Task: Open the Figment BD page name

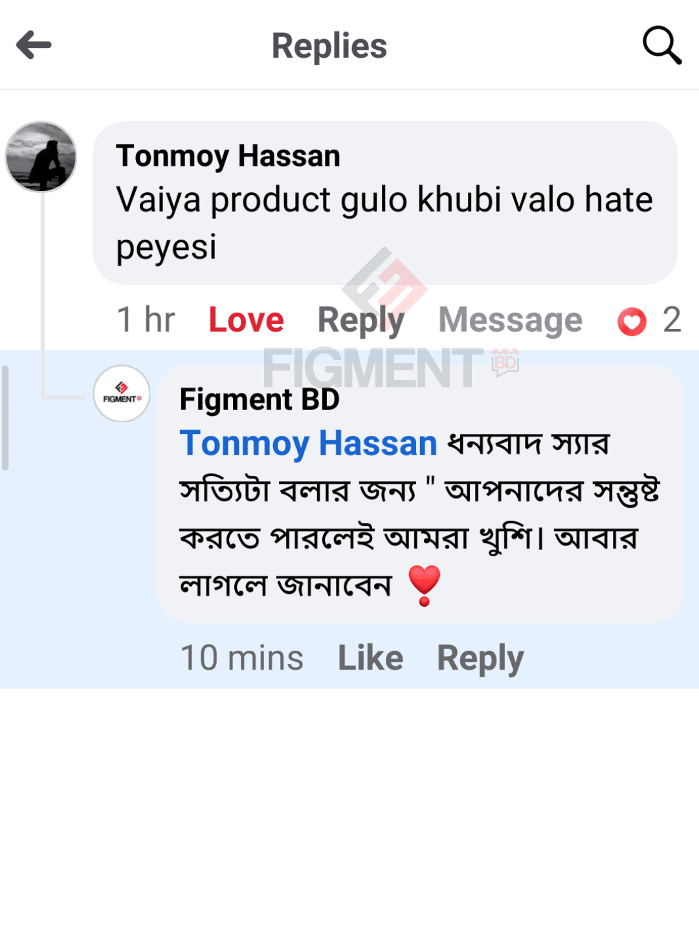Action: (x=260, y=400)
